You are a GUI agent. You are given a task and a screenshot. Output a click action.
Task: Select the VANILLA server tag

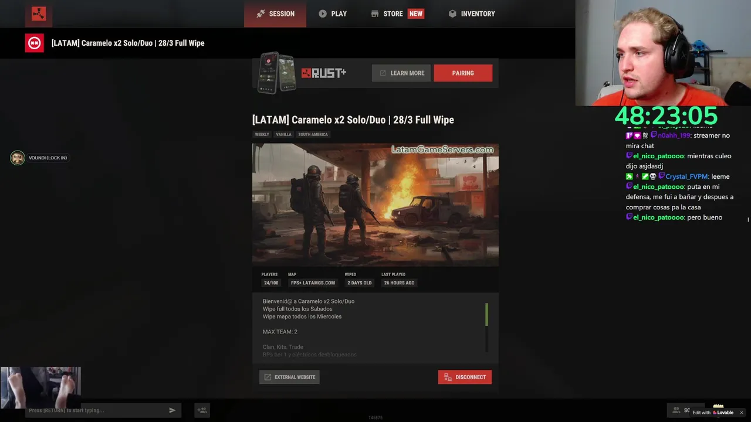point(283,134)
